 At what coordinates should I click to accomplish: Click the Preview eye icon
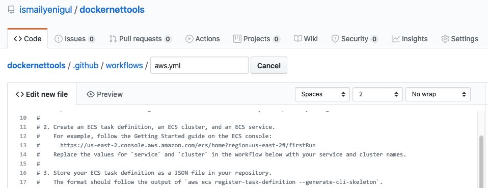point(91,94)
